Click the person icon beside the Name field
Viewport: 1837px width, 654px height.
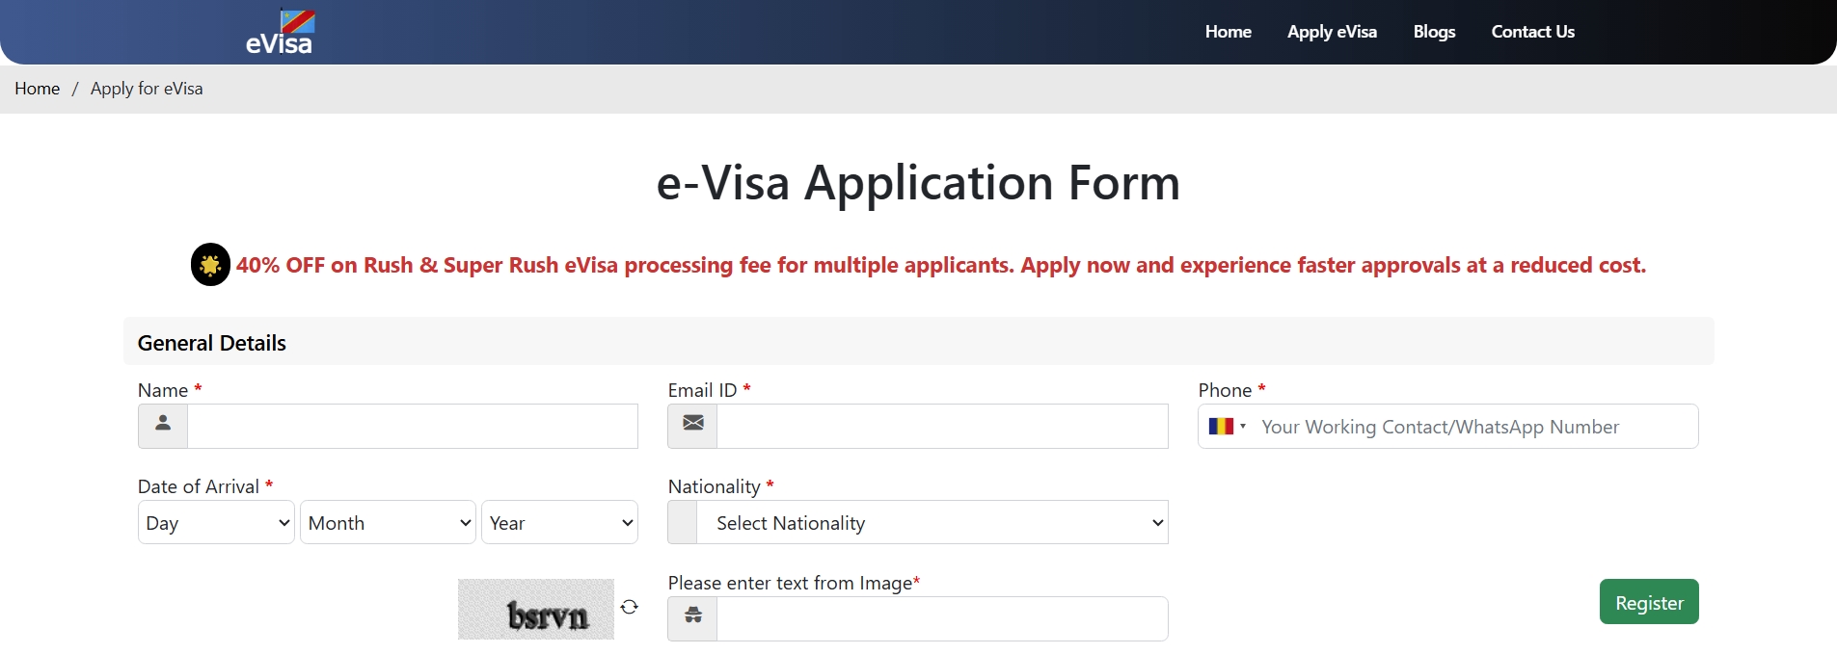(x=163, y=426)
